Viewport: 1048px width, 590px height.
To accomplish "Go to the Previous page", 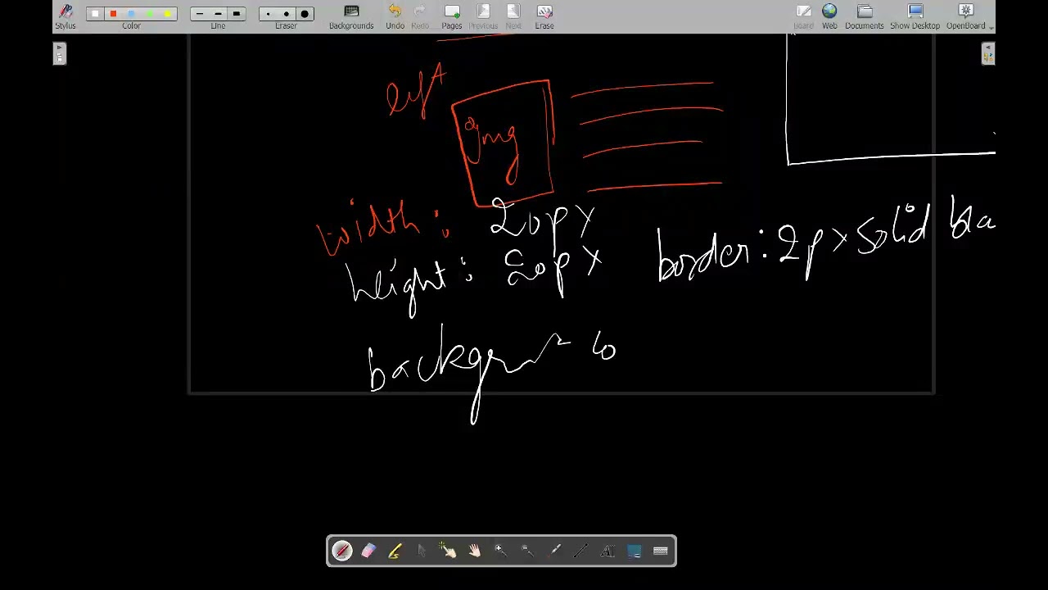I will click(483, 16).
